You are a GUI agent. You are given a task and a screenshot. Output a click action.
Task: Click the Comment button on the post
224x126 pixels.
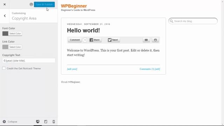tap(75, 40)
